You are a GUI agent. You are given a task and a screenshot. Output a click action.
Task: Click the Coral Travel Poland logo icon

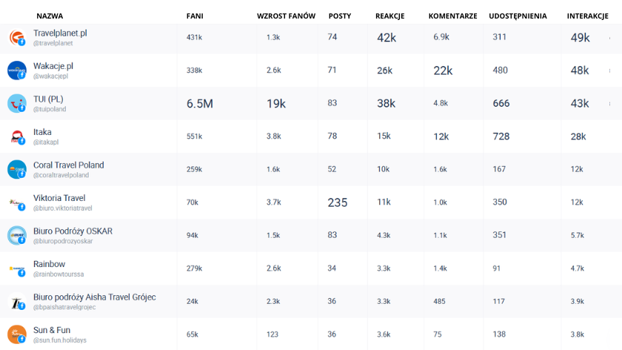16,169
